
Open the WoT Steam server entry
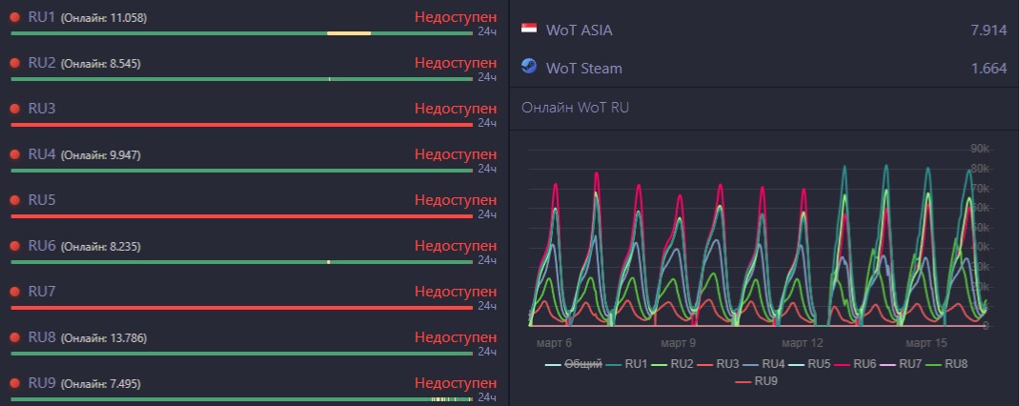pyautogui.click(x=764, y=68)
